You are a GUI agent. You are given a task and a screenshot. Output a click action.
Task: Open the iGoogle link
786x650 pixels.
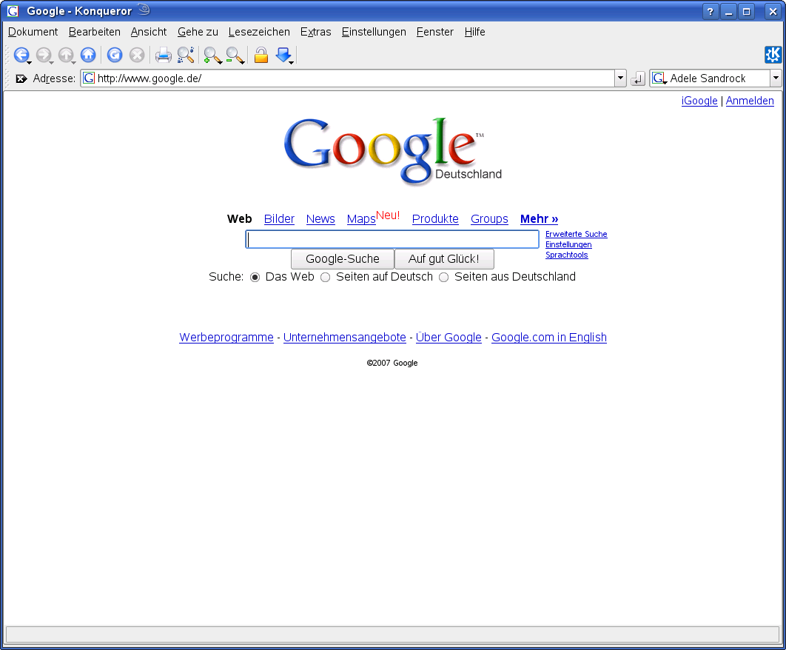[x=699, y=101]
